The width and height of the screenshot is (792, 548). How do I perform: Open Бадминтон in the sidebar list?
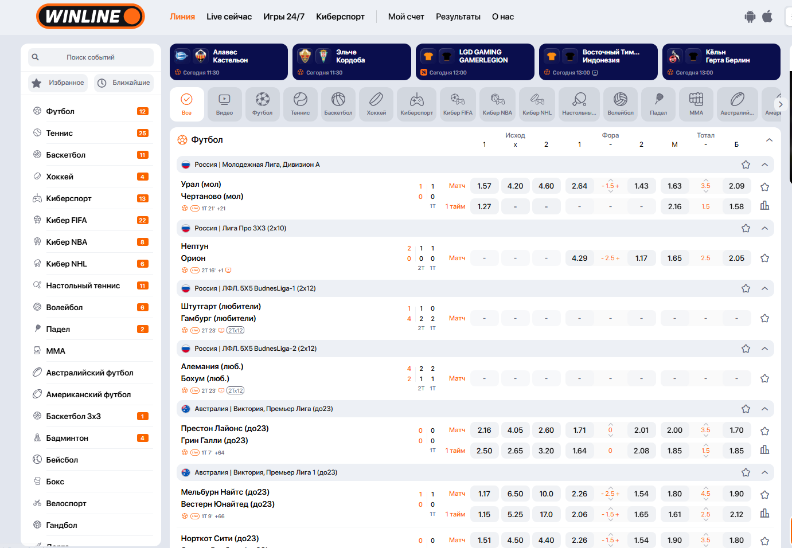[x=91, y=438]
